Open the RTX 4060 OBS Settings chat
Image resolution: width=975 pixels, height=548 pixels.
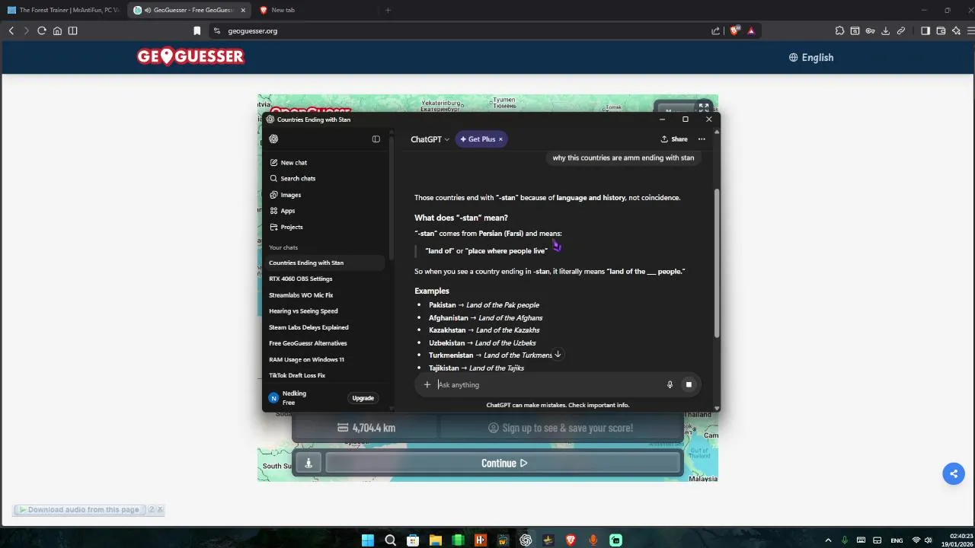tap(325, 279)
